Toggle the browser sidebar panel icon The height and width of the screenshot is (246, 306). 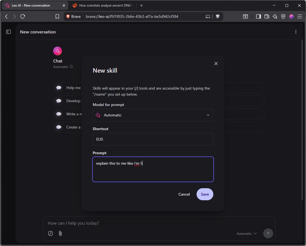[x=258, y=16]
